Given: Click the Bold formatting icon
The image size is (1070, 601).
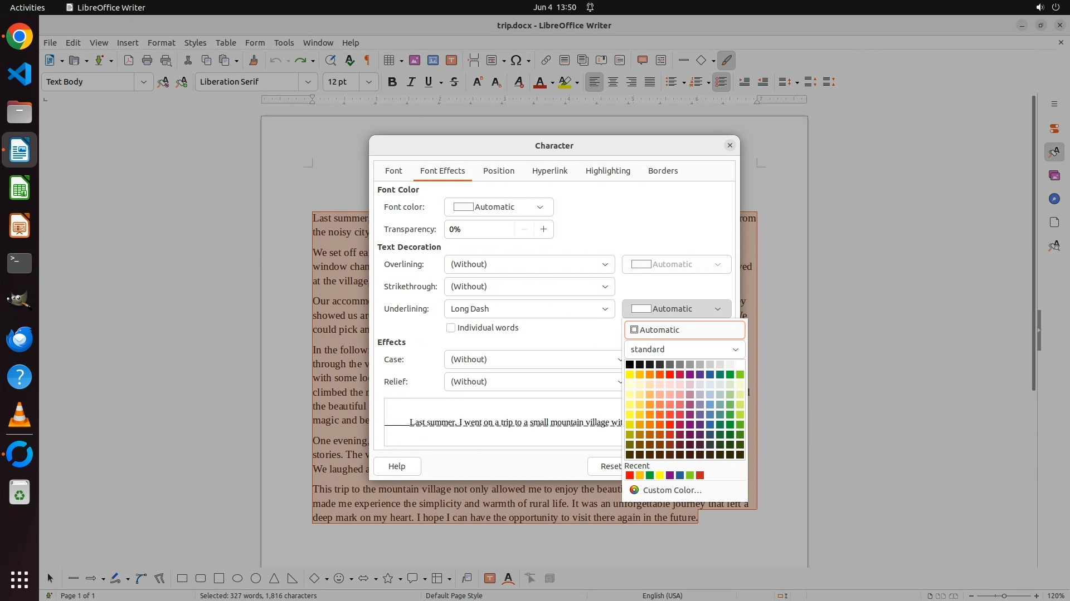Looking at the screenshot, I should (x=392, y=82).
